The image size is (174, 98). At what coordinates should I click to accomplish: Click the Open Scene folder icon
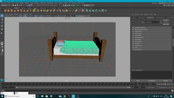tap(15, 5)
